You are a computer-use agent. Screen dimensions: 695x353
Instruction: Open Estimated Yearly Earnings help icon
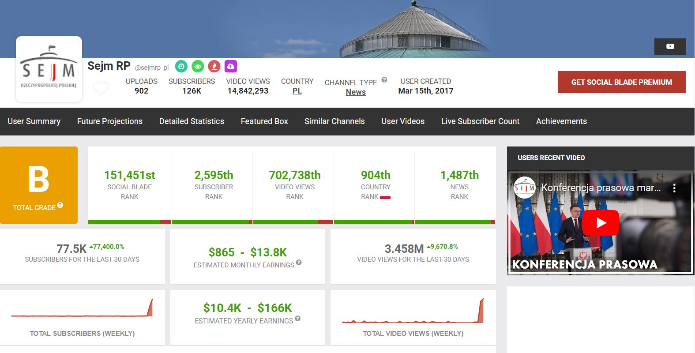(x=298, y=319)
